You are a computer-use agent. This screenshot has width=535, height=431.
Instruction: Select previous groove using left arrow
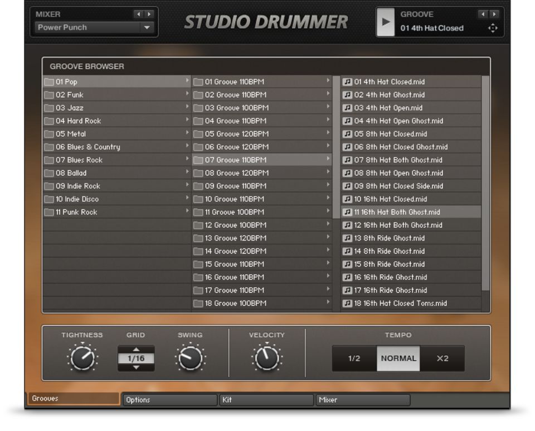(483, 14)
